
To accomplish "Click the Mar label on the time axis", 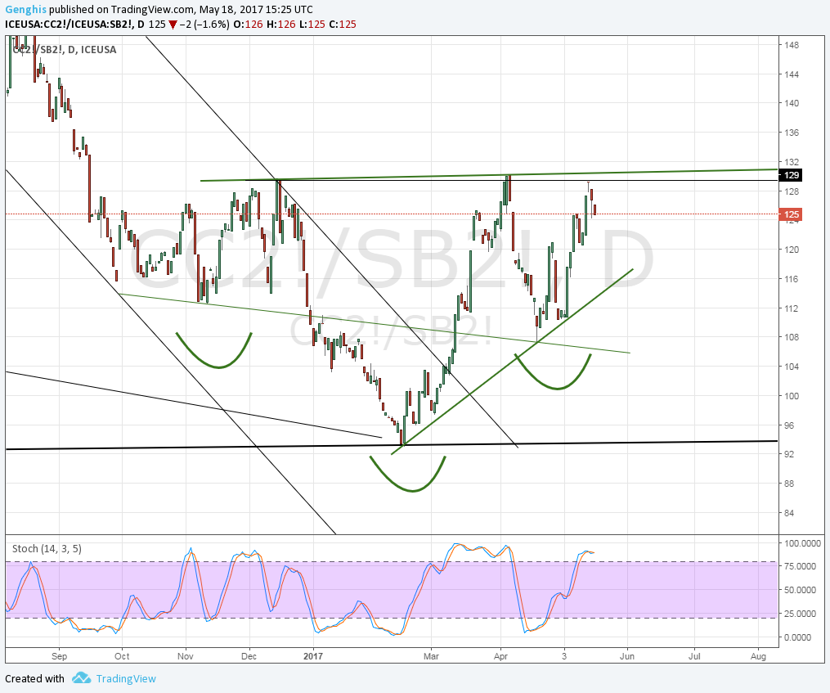I will (432, 656).
